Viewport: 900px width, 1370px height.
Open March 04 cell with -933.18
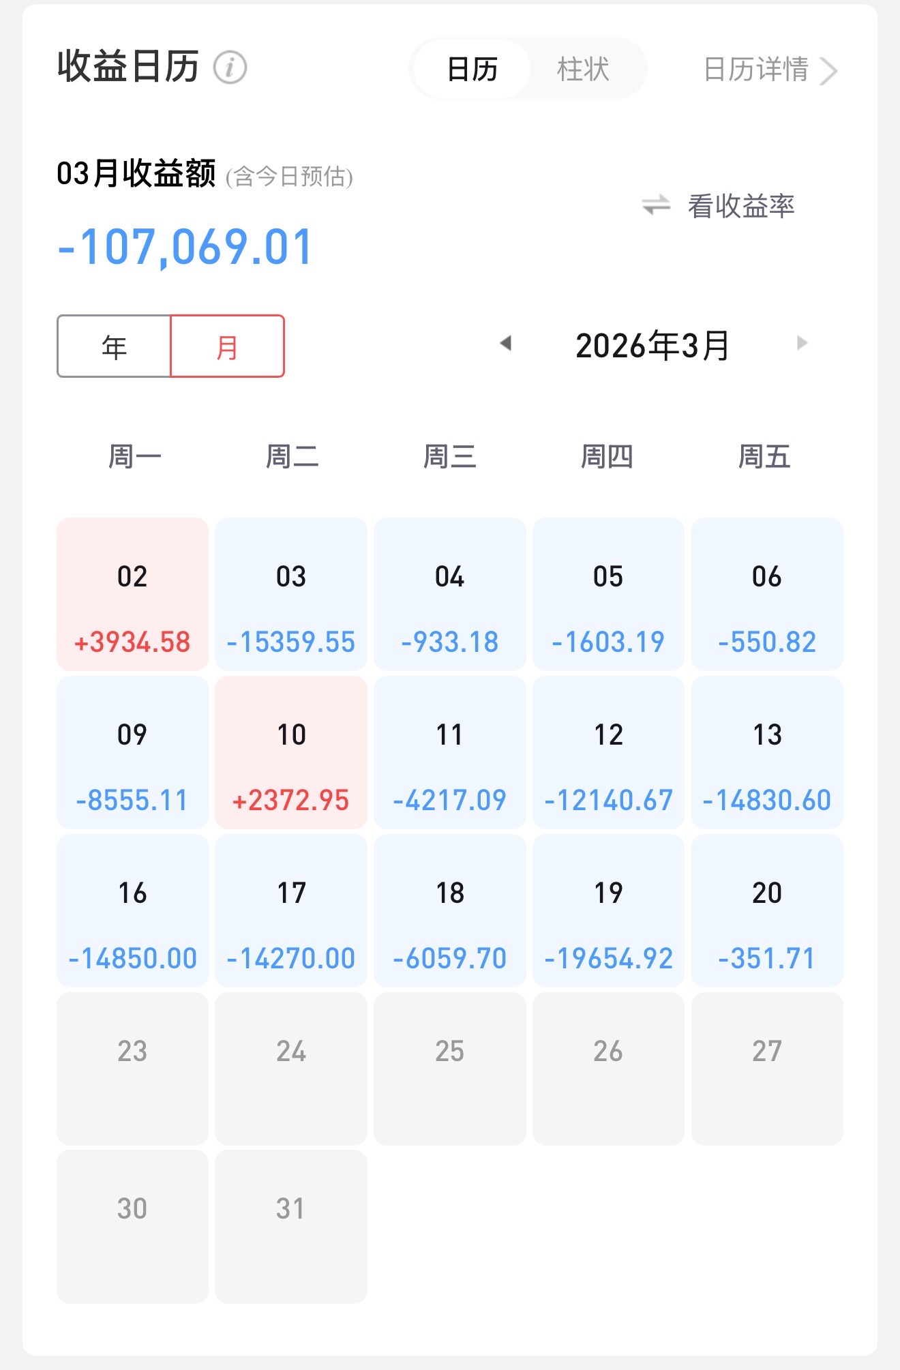point(450,594)
